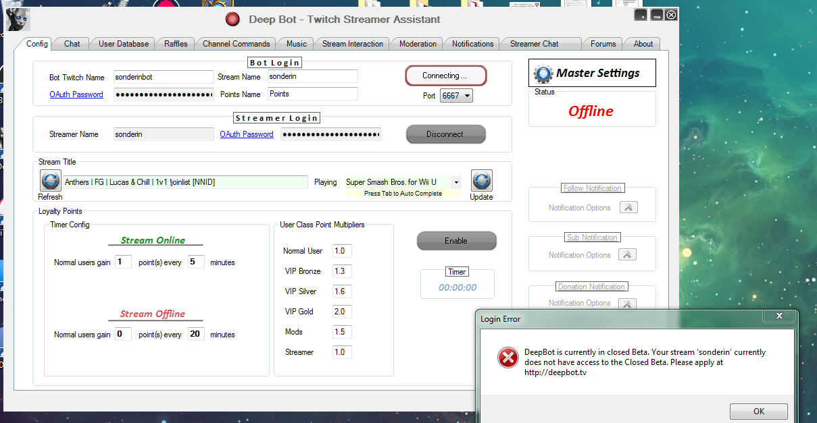Open the Forums tab

pyautogui.click(x=603, y=44)
